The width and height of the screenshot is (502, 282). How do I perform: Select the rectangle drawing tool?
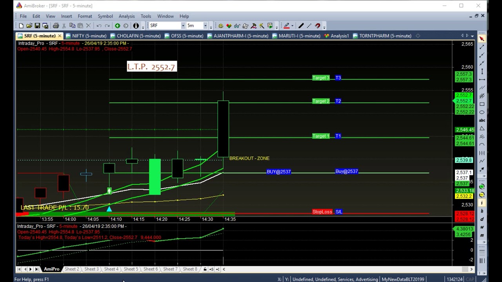[482, 104]
